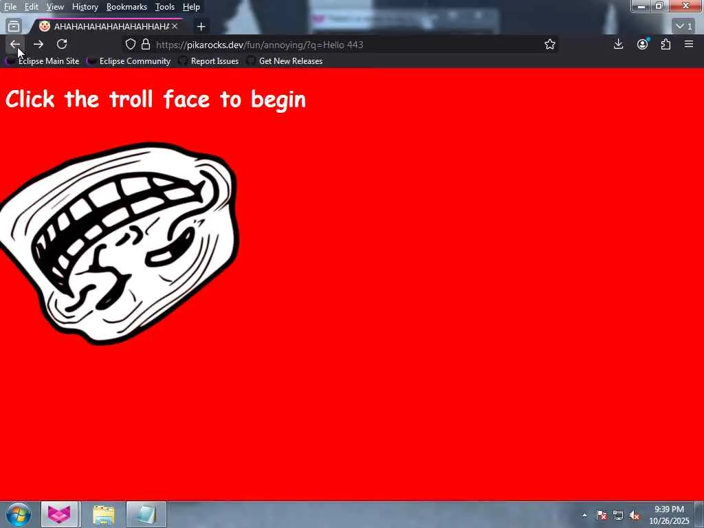Open the History menu
Screen dimensions: 704x528
tap(85, 7)
